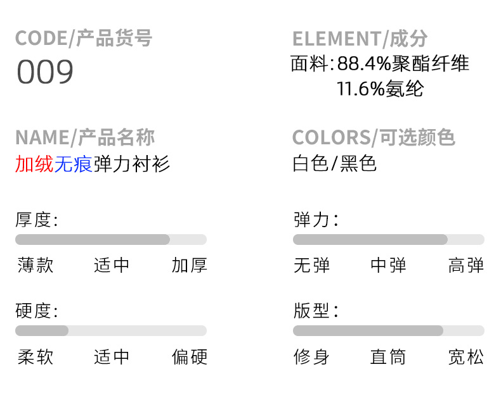Click the 适中 label under thickness
The height and width of the screenshot is (393, 501).
point(112,265)
